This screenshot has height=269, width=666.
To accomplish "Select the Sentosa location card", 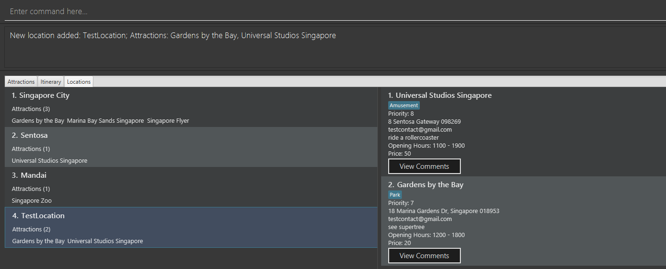I will click(189, 147).
